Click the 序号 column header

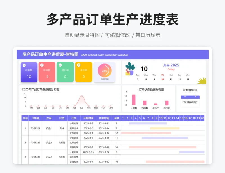click(x=25, y=118)
